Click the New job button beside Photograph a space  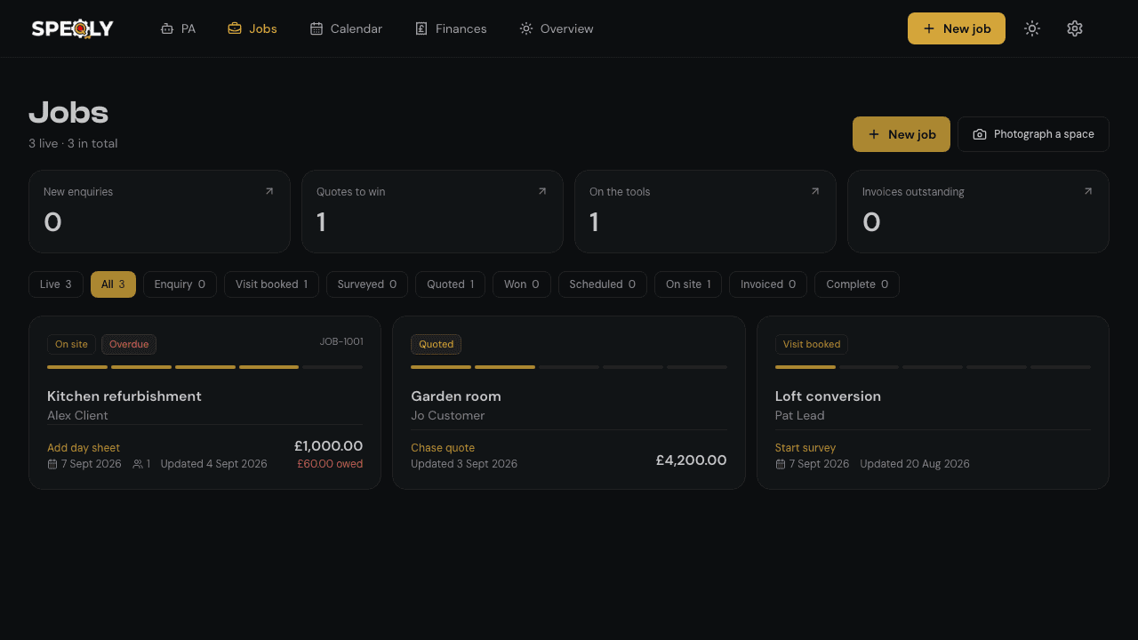(902, 134)
